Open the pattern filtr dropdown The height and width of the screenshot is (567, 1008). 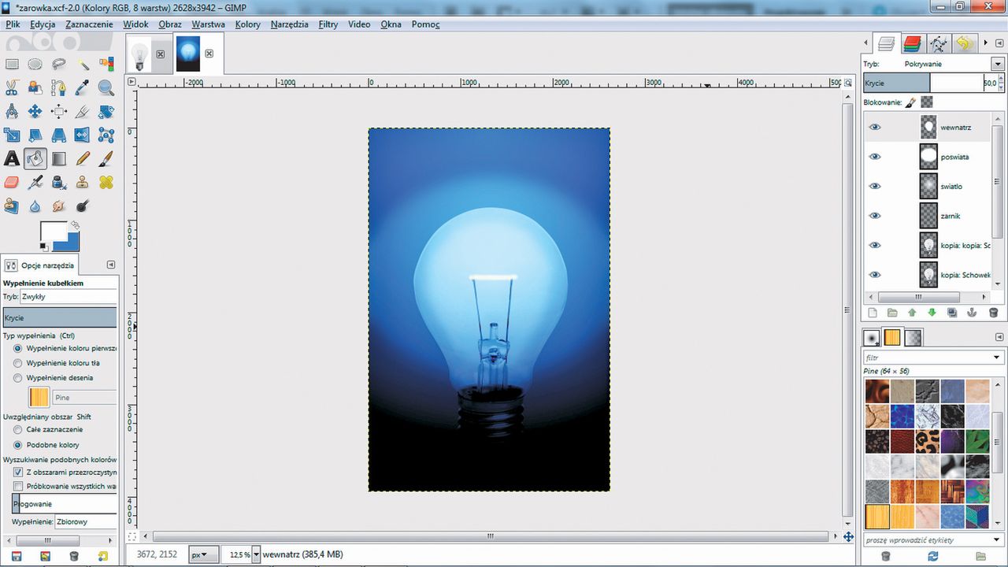click(997, 358)
